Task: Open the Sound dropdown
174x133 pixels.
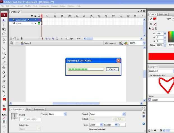Action: click(x=124, y=114)
